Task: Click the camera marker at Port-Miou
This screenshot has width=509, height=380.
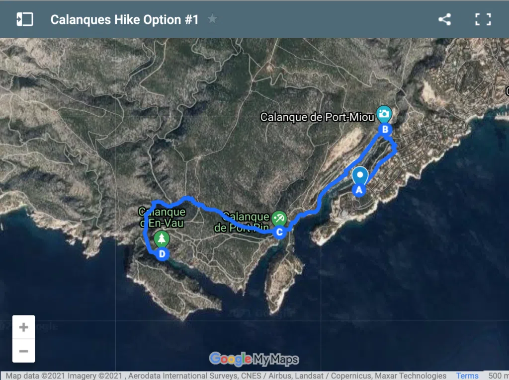Action: [383, 114]
